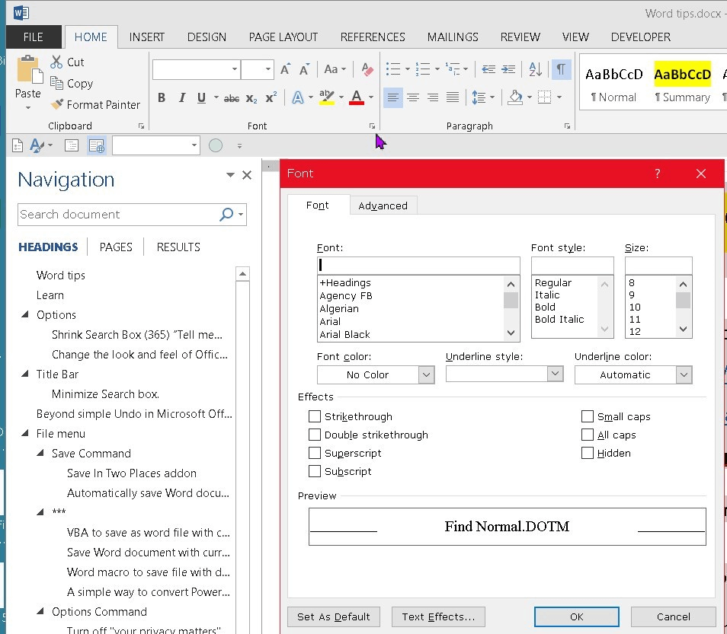Switch to the INSERT ribbon tab
Image resolution: width=727 pixels, height=634 pixels.
146,37
